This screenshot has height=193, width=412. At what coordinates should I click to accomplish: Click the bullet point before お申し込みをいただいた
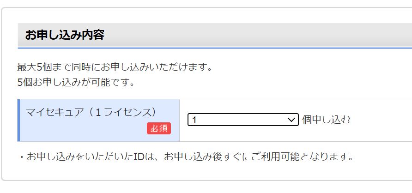(x=22, y=157)
